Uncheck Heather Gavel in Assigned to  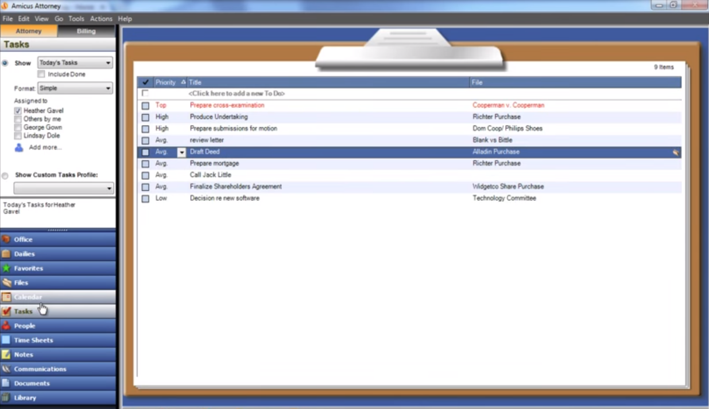(18, 111)
